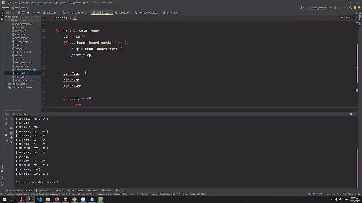The width and height of the screenshot is (362, 203).
Task: Switch to the example.py editor tab
Action: click(123, 12)
